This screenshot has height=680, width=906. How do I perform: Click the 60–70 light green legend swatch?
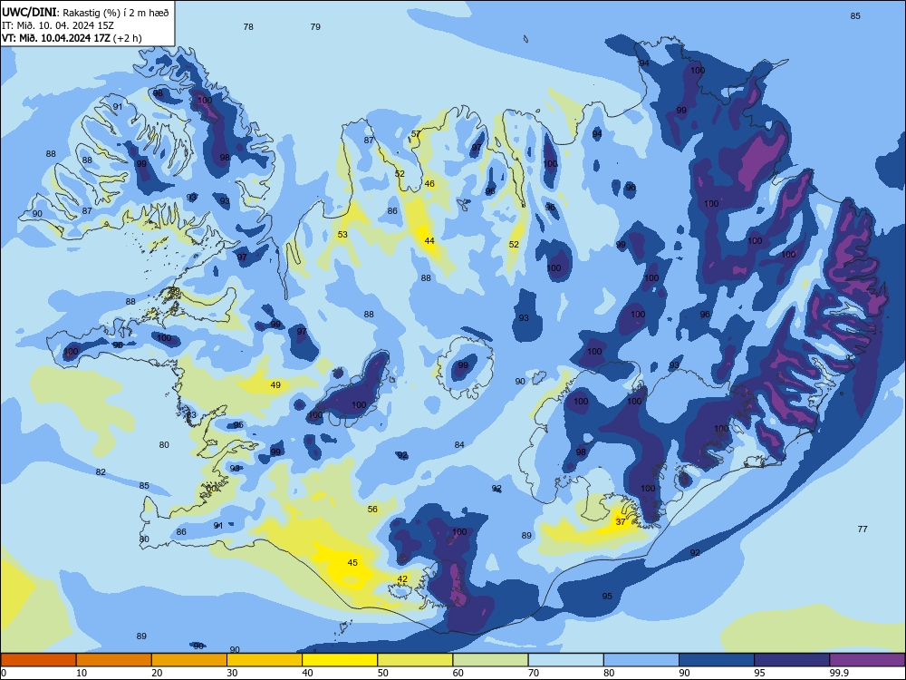(x=490, y=660)
